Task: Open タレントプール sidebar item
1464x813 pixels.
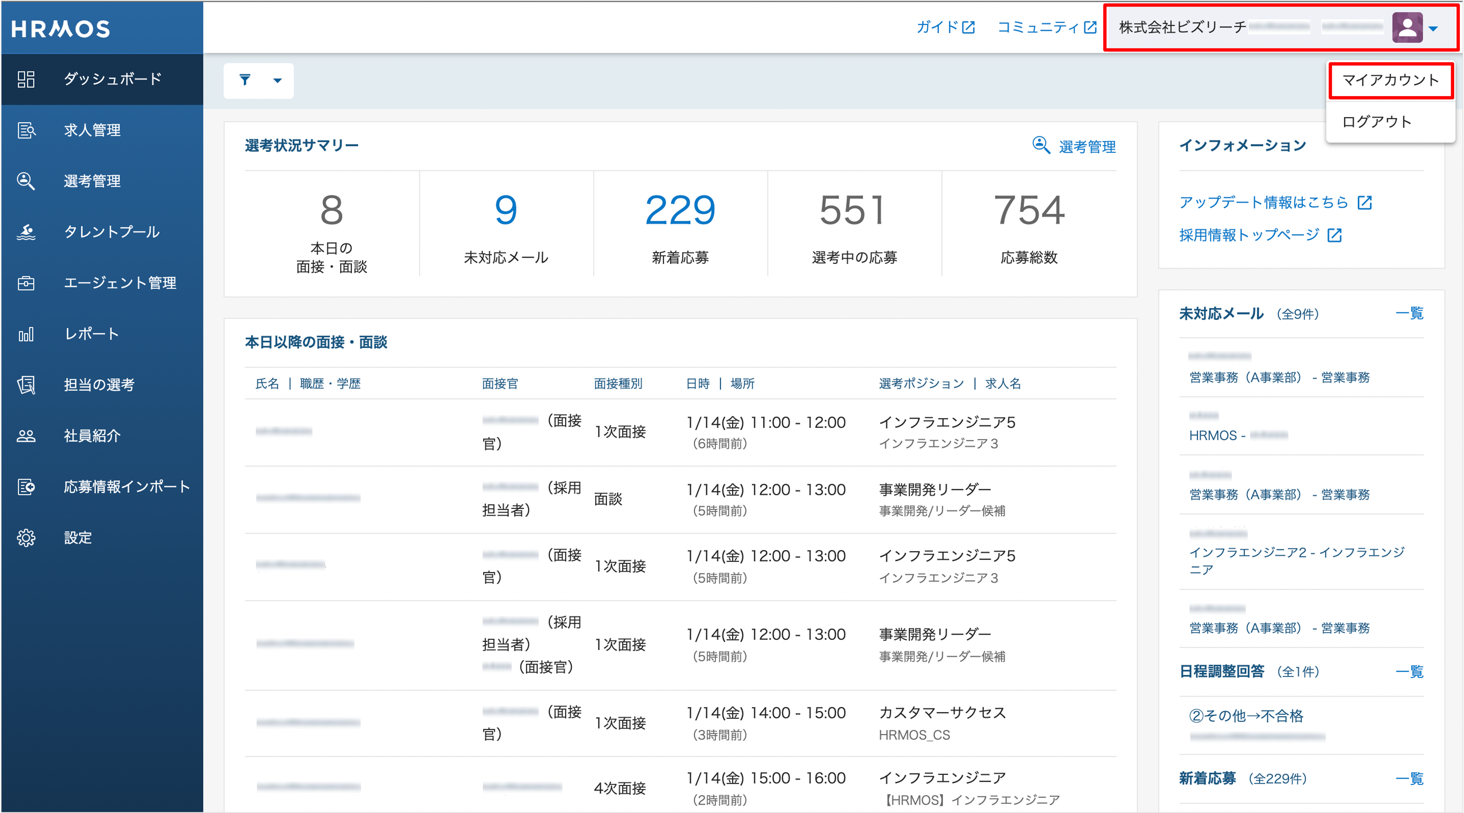Action: (x=102, y=232)
